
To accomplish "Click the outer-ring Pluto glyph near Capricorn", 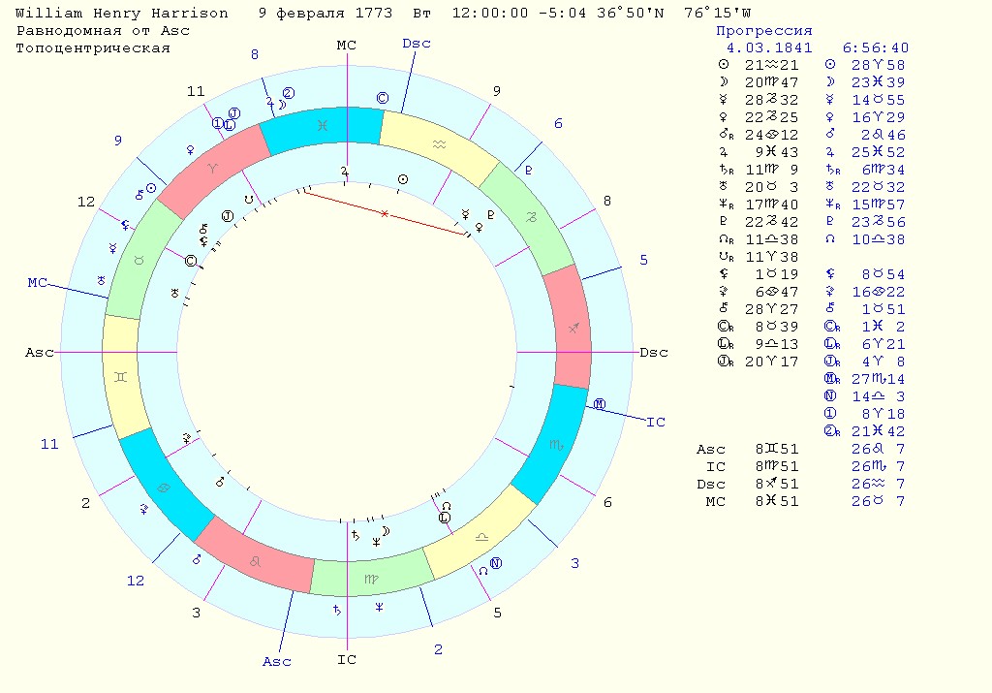I will coord(529,170).
